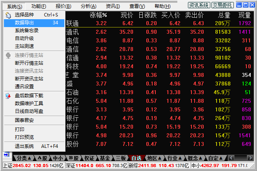Click the 中小 index 4262.97 in status bar
Viewport: 257px width, 171px height.
(210, 166)
